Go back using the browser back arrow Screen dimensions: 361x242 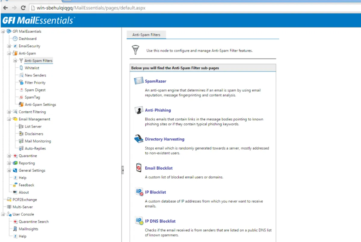(x=5, y=8)
